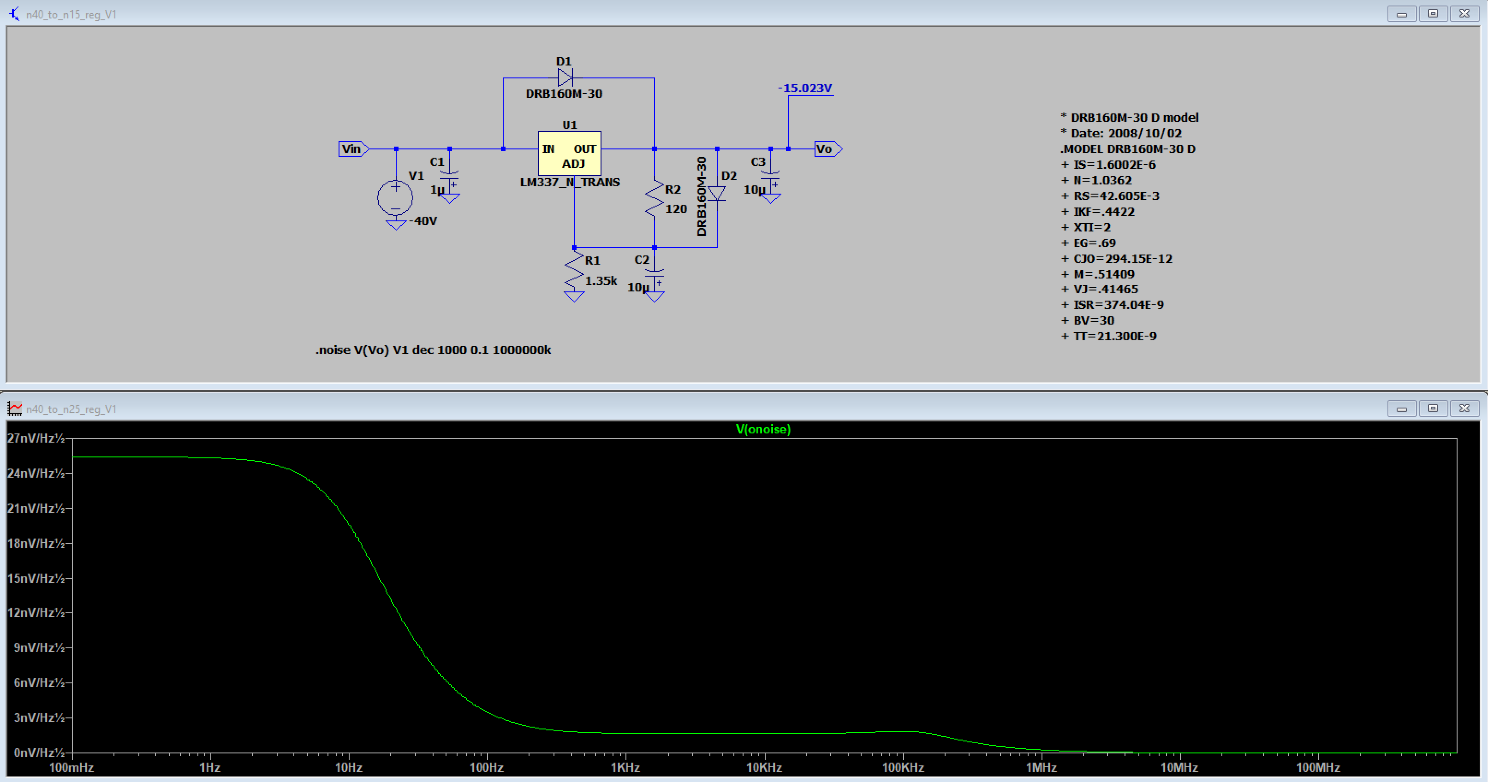
Task: Click the V1 voltage source symbol
Action: pyautogui.click(x=395, y=197)
